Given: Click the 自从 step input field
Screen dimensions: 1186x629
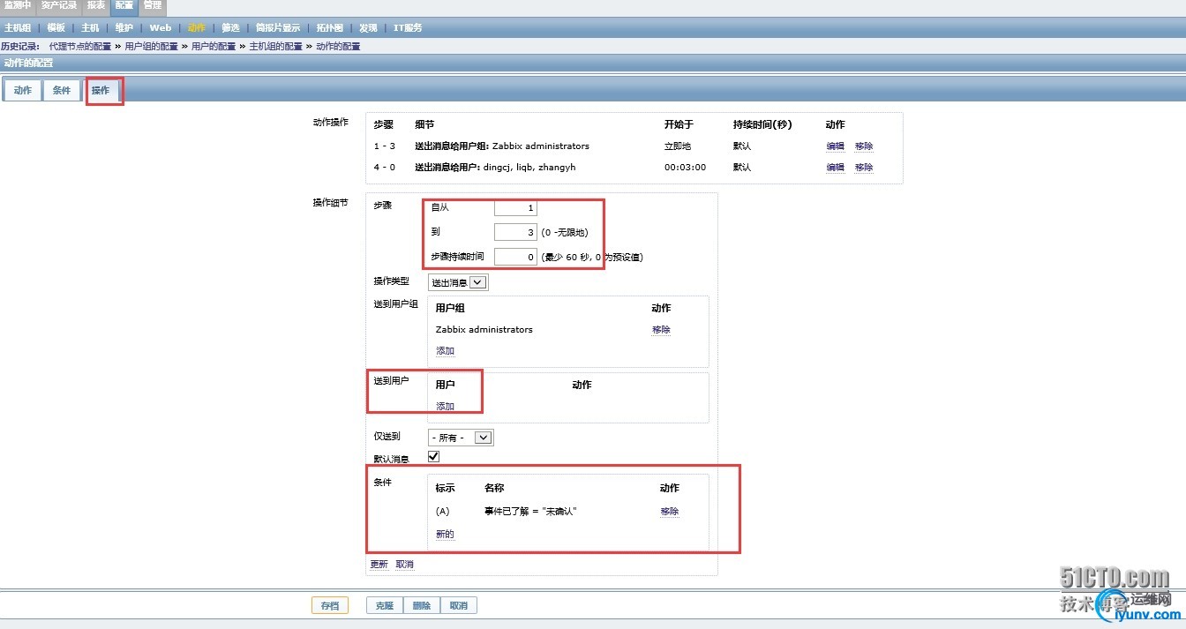Looking at the screenshot, I should [x=515, y=208].
